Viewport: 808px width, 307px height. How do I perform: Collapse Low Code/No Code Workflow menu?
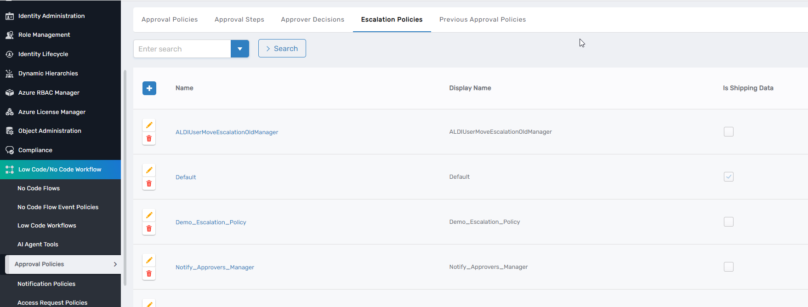60,170
